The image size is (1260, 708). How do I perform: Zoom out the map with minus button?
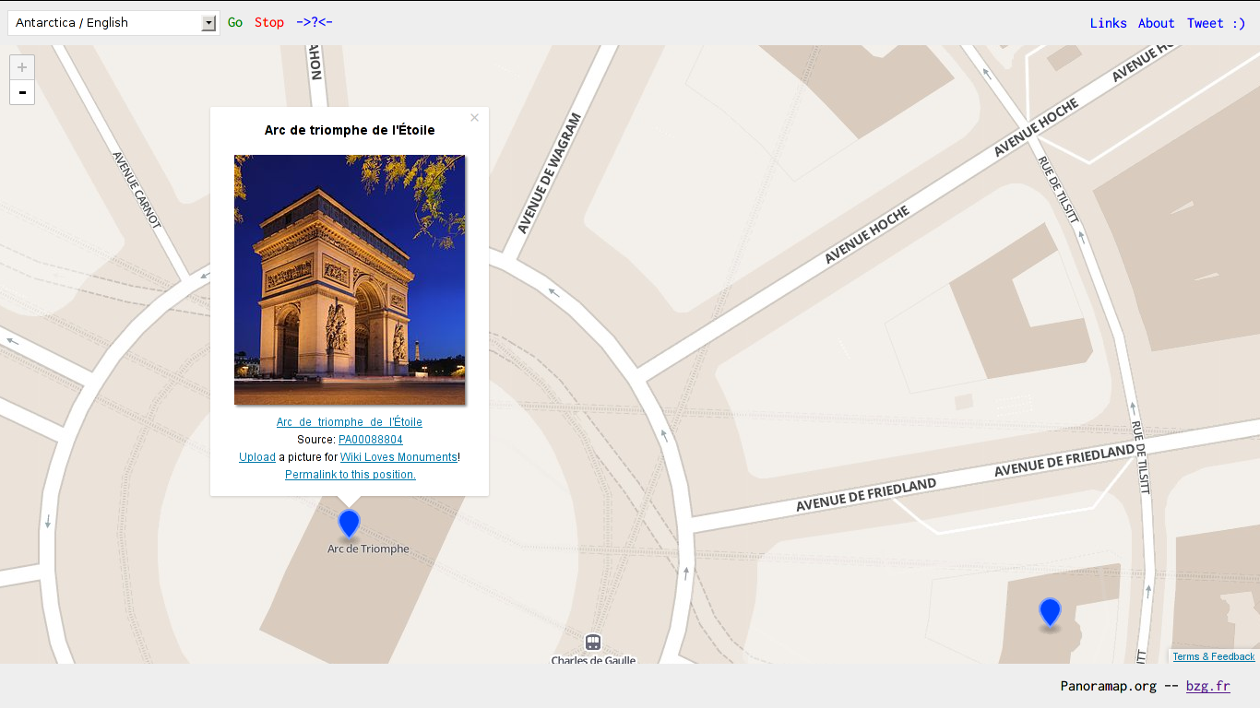pyautogui.click(x=22, y=92)
